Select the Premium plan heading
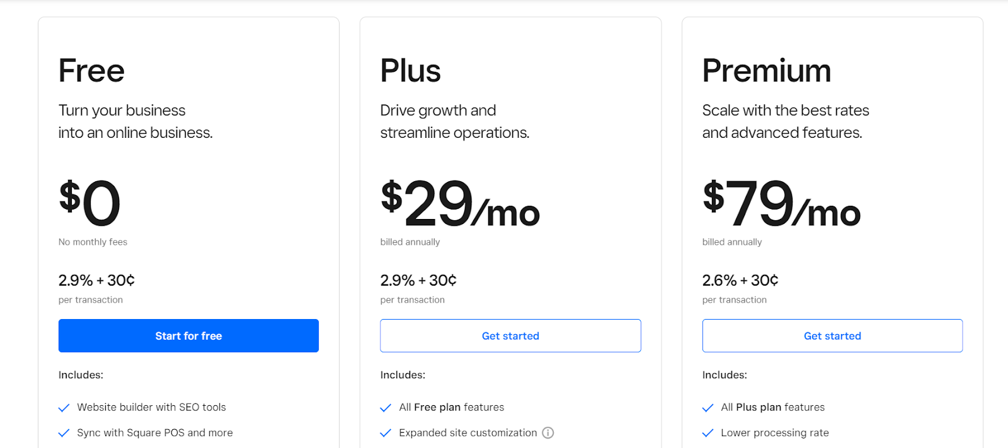The height and width of the screenshot is (448, 1008). [766, 70]
